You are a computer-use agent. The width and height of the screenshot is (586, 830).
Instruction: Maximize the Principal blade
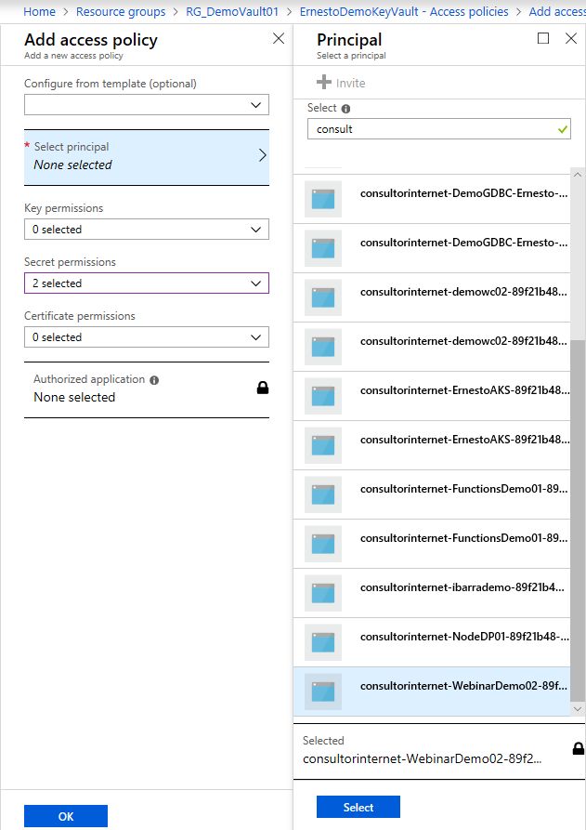pos(543,38)
